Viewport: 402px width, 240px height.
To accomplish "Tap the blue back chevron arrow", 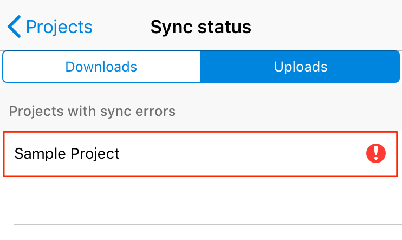I will 15,27.
